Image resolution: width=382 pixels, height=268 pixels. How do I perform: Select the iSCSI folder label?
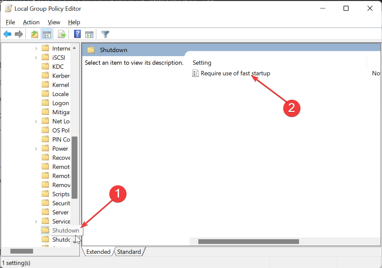click(x=59, y=58)
